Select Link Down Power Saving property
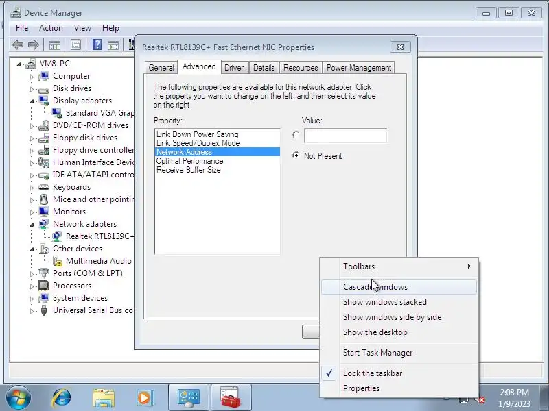This screenshot has width=549, height=411. tap(217, 134)
